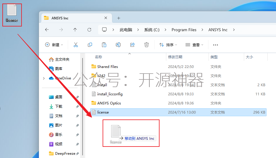The image size is (276, 158).
Task: Click 系统 (C:) in the breadcrumb
Action: [x=152, y=30]
